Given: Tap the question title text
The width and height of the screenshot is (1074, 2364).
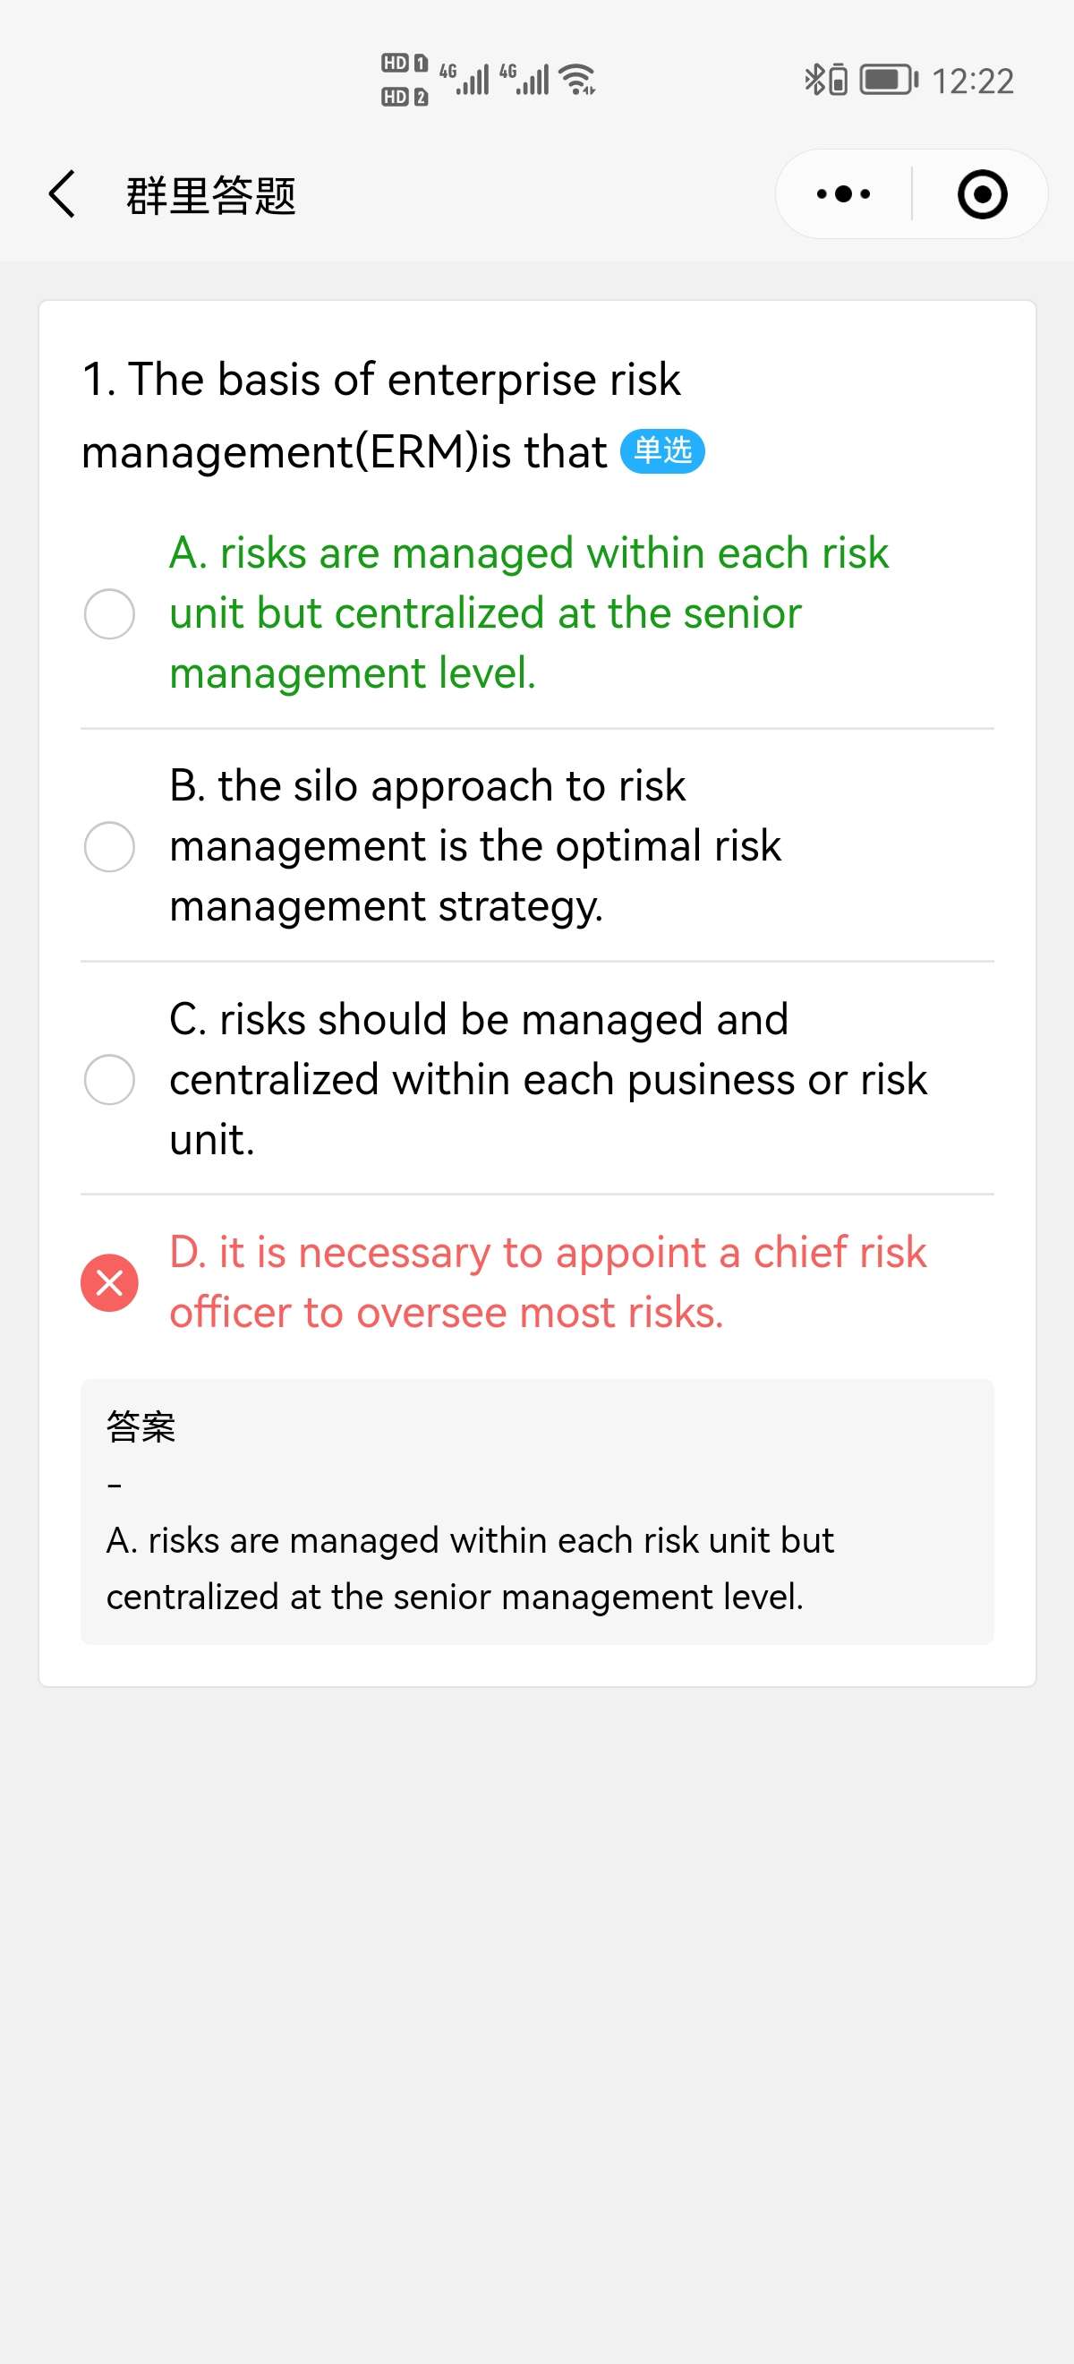Looking at the screenshot, I should pos(380,415).
